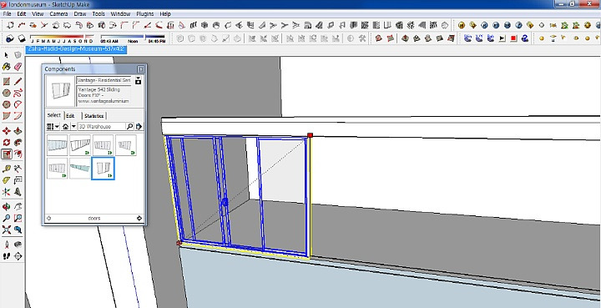This screenshot has height=308, width=601.
Task: Select the Orbit camera tool
Action: click(x=6, y=207)
